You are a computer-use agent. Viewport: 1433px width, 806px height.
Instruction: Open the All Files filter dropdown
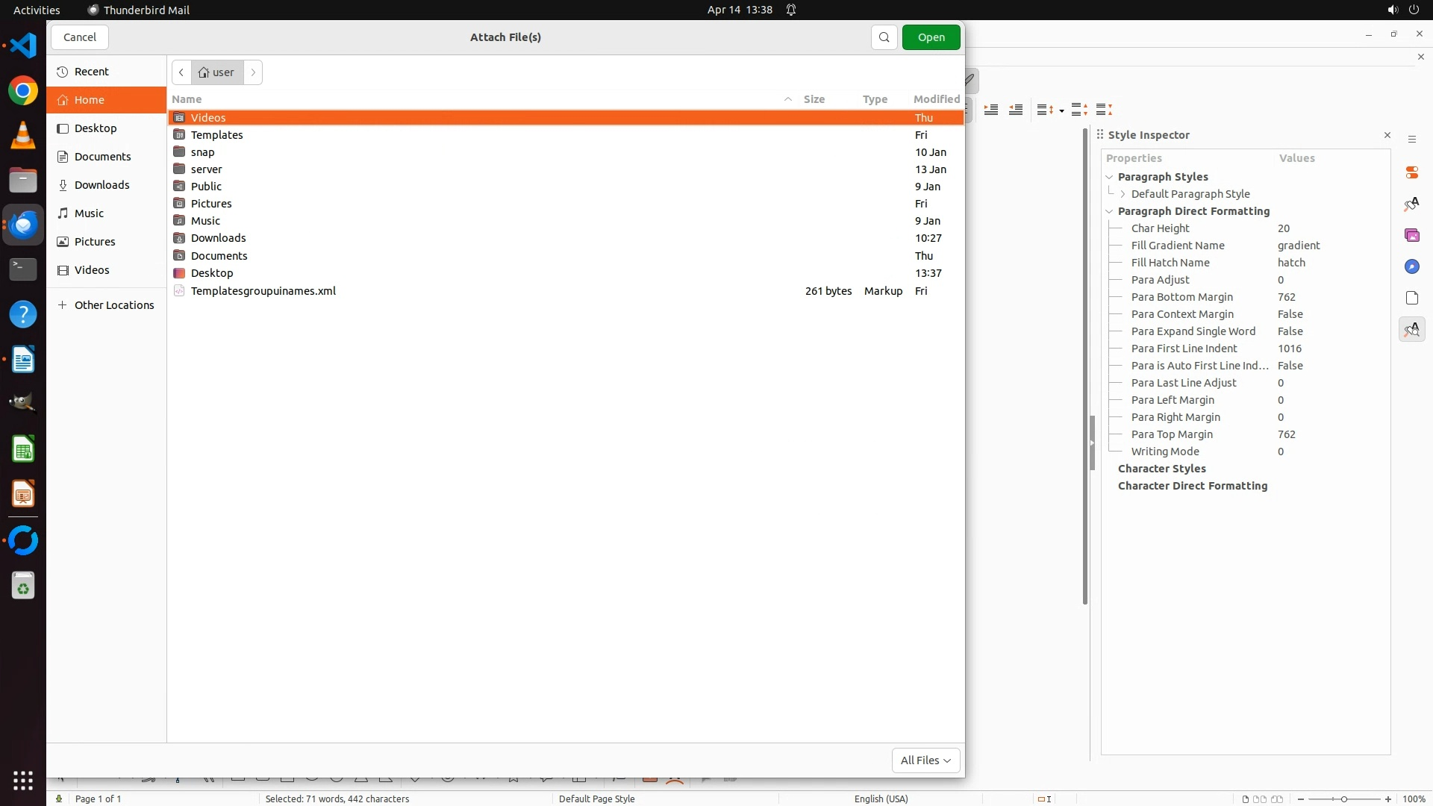coord(925,760)
